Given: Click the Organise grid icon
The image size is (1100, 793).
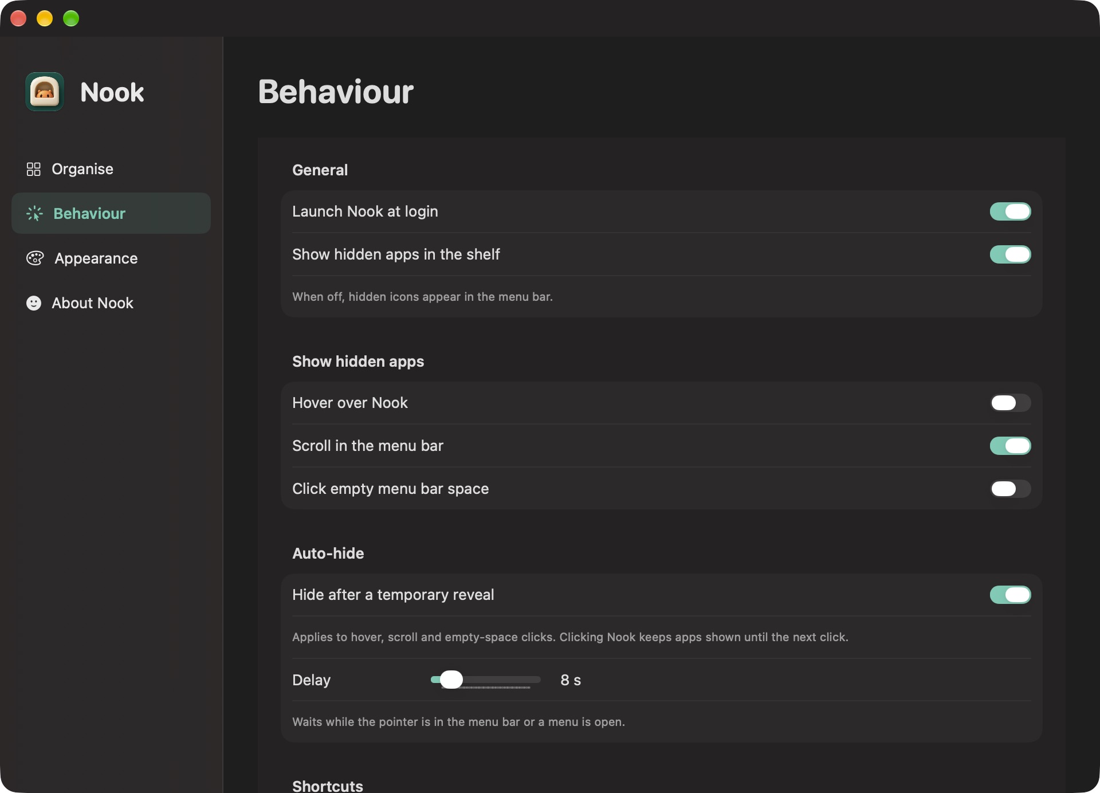Looking at the screenshot, I should (34, 169).
